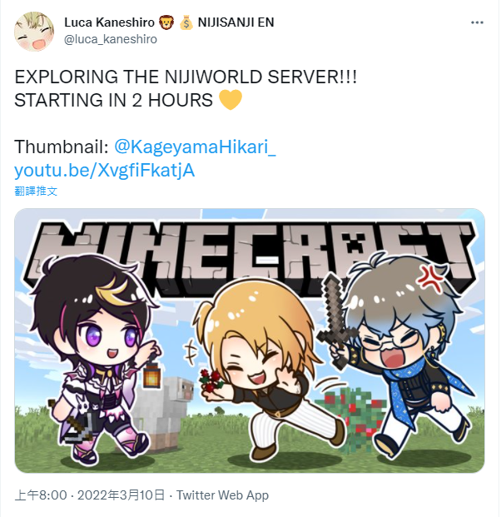Open the @KageyamaHikari_ mention link
This screenshot has width=501, height=517.
(x=195, y=147)
